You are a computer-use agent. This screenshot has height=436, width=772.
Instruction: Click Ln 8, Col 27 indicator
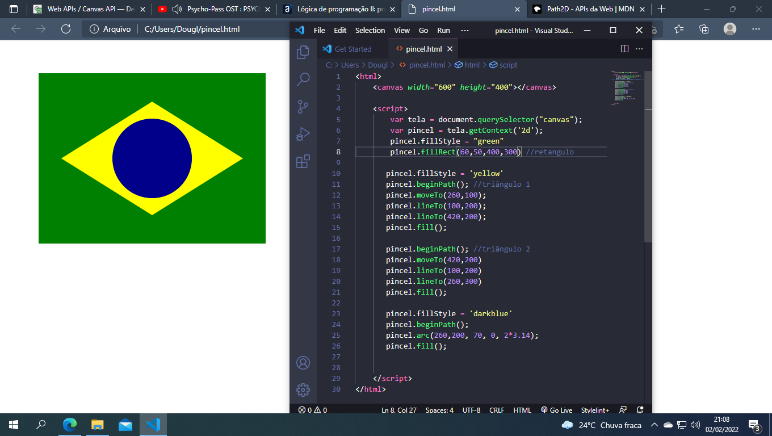click(399, 410)
